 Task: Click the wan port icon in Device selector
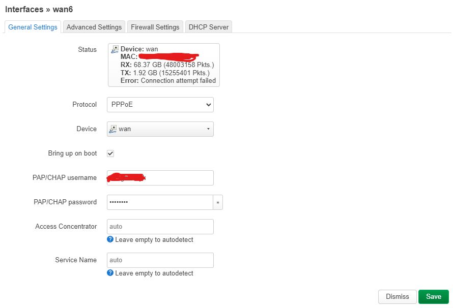(x=113, y=129)
